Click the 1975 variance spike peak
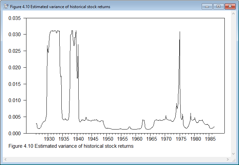 (x=180, y=32)
